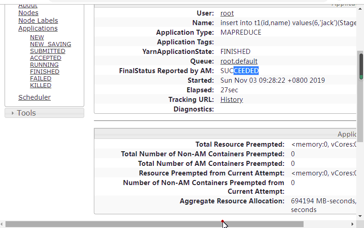The height and width of the screenshot is (228, 364).
Task: Click the vertical scrollbar down arrow
Action: (x=361, y=215)
